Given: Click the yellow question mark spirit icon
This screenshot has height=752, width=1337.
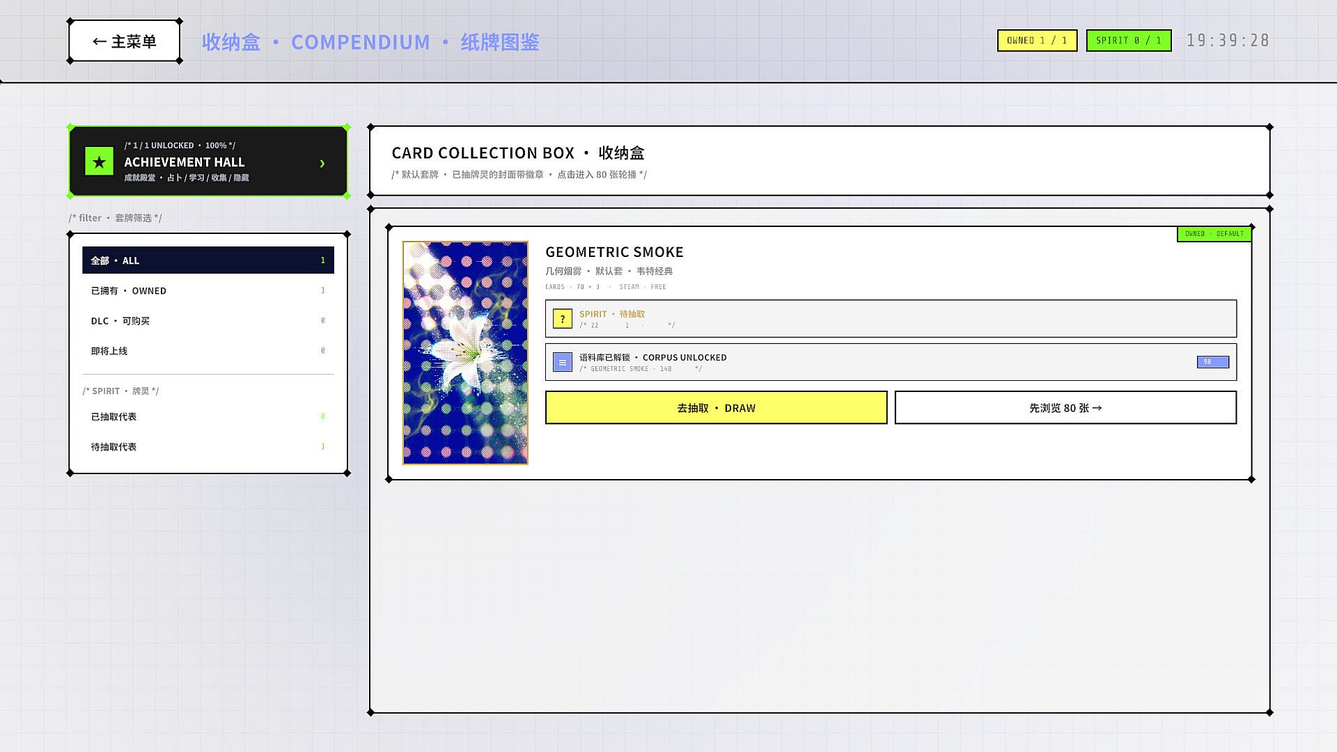Looking at the screenshot, I should [562, 319].
